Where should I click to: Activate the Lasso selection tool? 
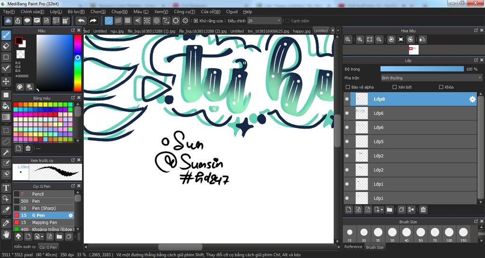6,141
